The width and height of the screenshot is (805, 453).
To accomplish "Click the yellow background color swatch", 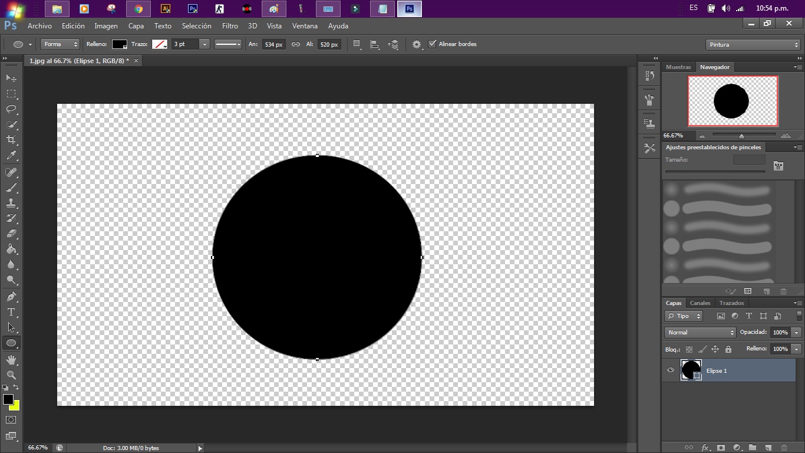I will coord(15,407).
